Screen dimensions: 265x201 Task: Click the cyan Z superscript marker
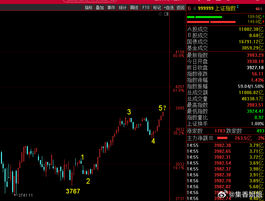(x=237, y=7)
